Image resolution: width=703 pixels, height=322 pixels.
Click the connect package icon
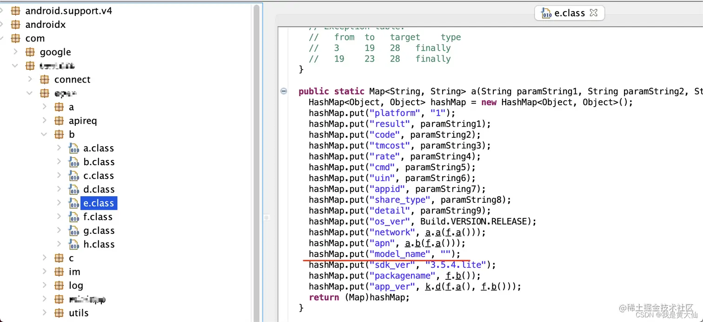point(45,79)
